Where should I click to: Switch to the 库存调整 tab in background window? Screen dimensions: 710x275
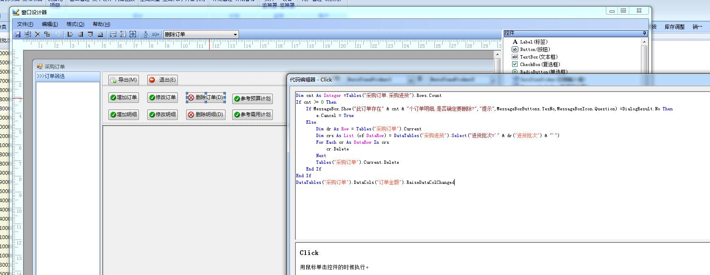coord(674,27)
